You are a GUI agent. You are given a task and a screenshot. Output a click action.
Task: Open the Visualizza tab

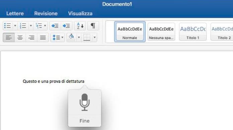coord(80,13)
